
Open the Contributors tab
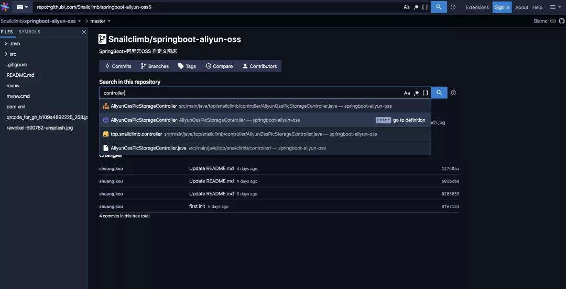pos(259,66)
